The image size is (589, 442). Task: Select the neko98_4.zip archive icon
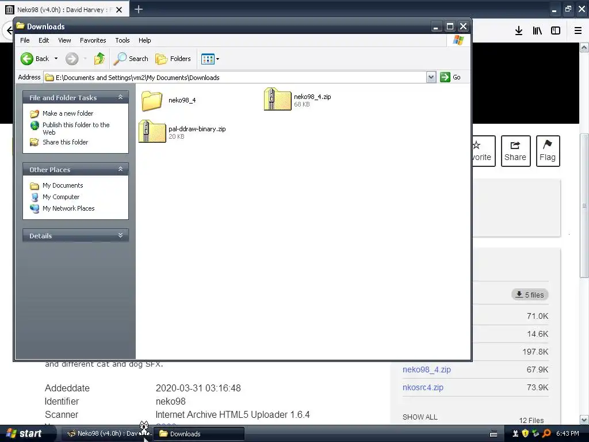tap(278, 99)
